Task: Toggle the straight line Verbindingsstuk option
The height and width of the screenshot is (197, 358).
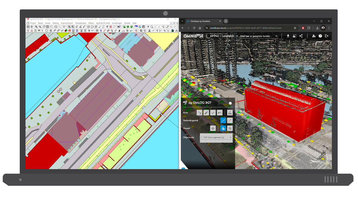Action: tap(223, 120)
